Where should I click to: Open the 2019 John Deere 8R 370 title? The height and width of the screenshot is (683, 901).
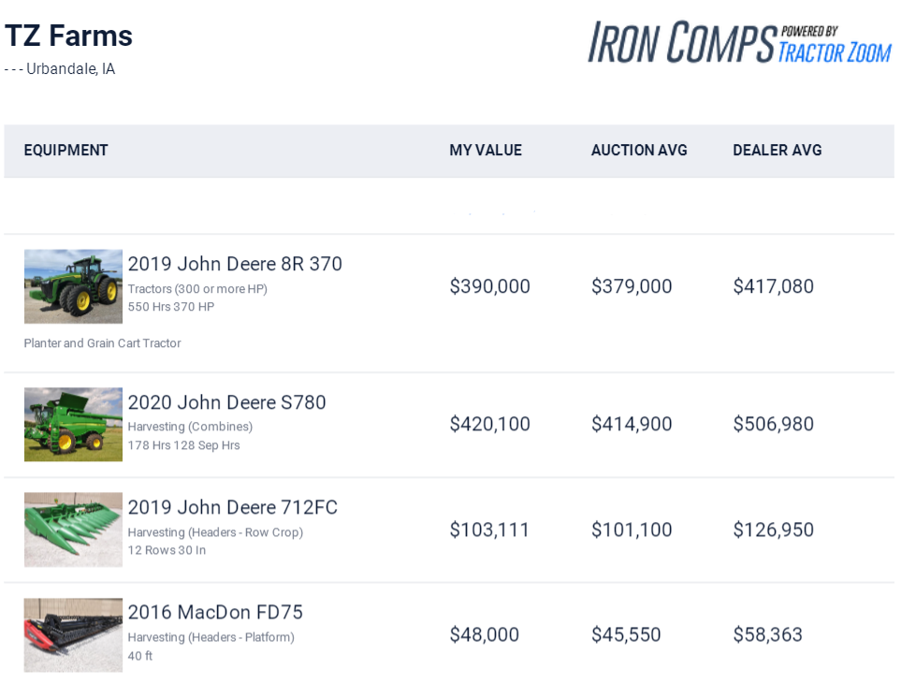(235, 264)
